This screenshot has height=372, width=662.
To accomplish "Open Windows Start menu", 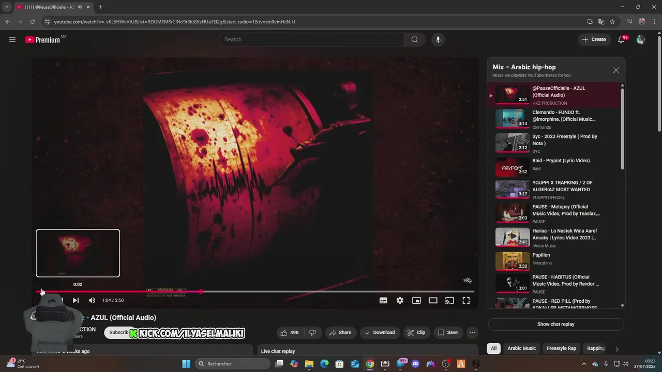I will coord(186,364).
